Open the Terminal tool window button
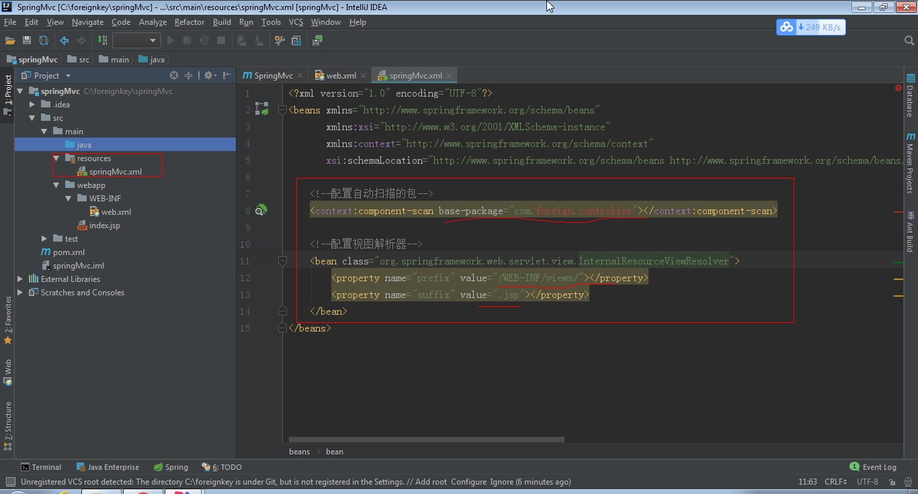The image size is (918, 494). (40, 467)
